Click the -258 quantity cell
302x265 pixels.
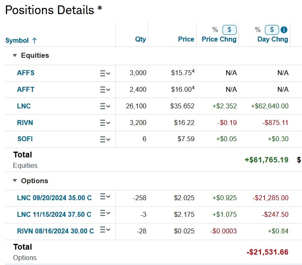click(140, 198)
